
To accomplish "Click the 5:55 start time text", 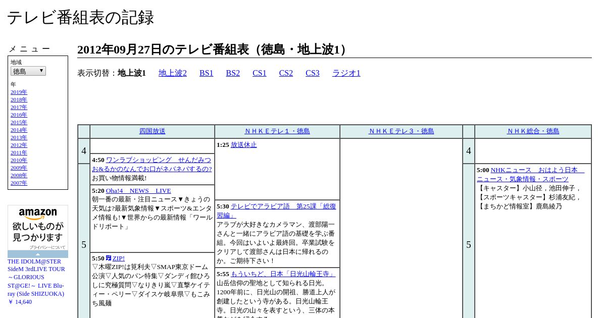I will (223, 274).
